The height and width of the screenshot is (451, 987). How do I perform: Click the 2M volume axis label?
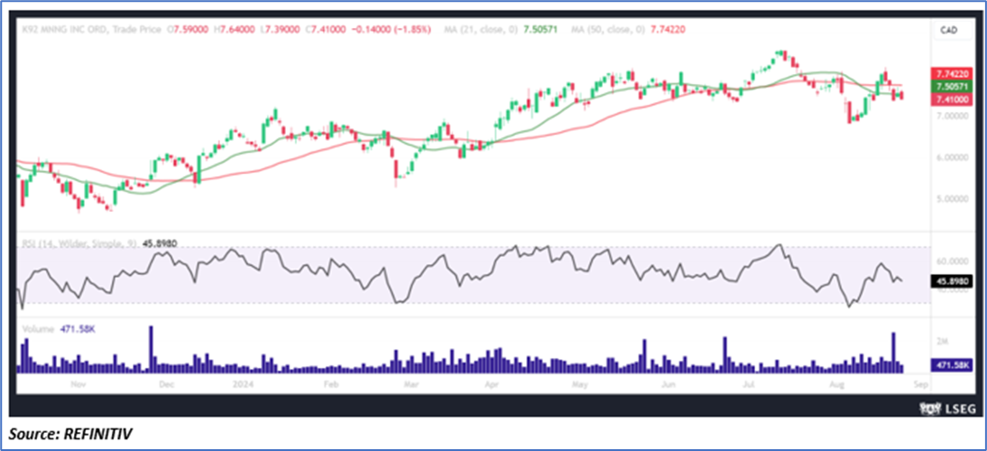pyautogui.click(x=942, y=342)
